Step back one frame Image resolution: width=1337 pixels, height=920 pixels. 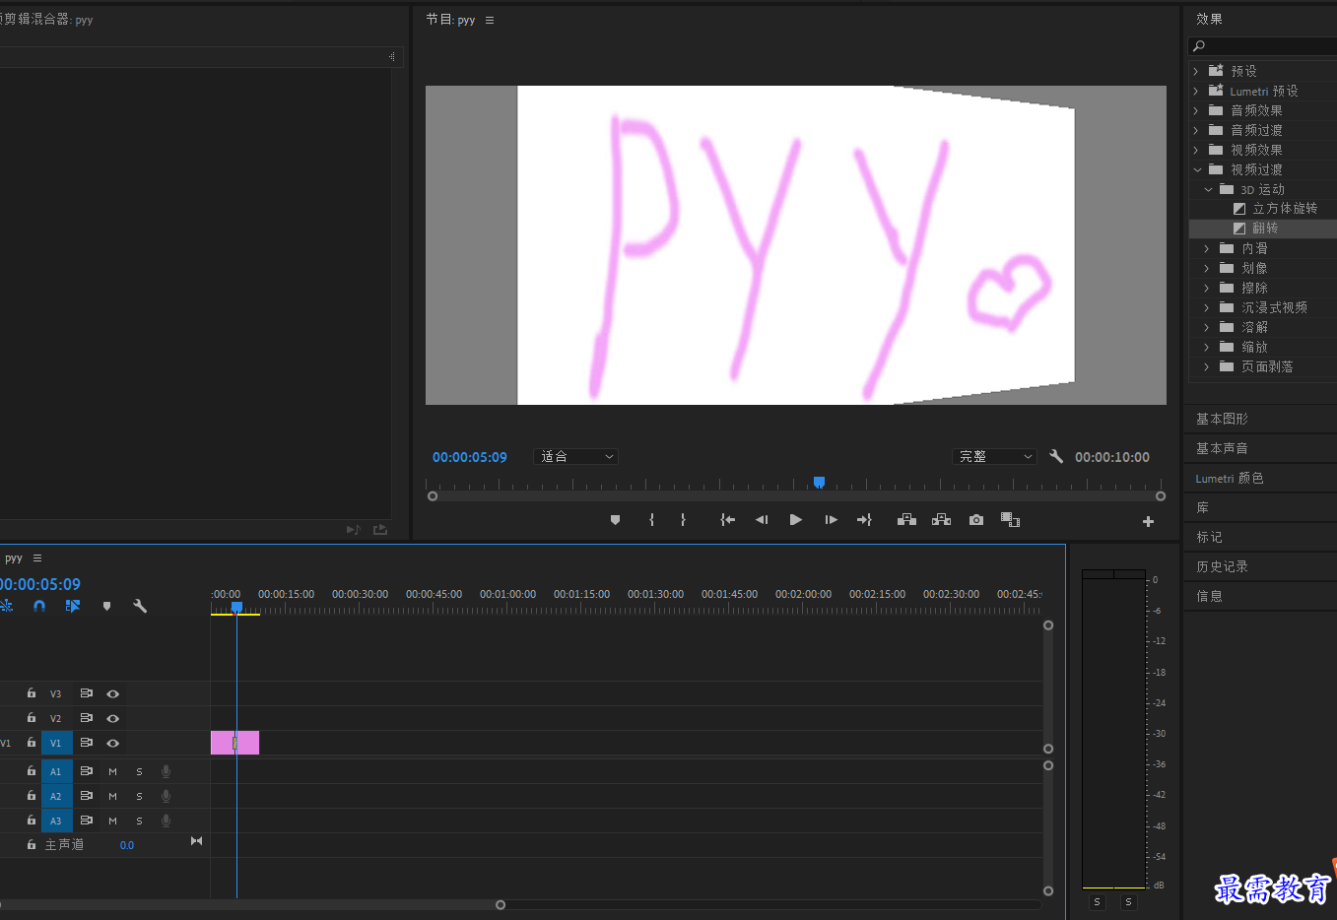(x=762, y=520)
